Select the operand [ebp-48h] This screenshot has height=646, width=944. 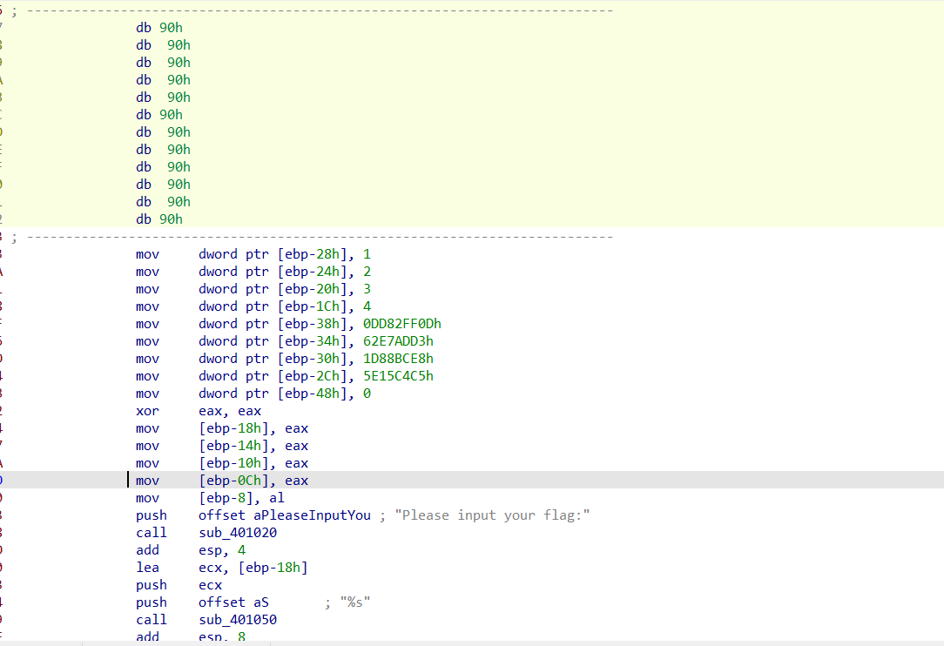313,394
